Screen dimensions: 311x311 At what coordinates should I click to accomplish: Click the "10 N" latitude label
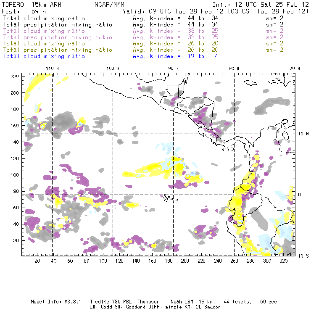[x=303, y=134]
